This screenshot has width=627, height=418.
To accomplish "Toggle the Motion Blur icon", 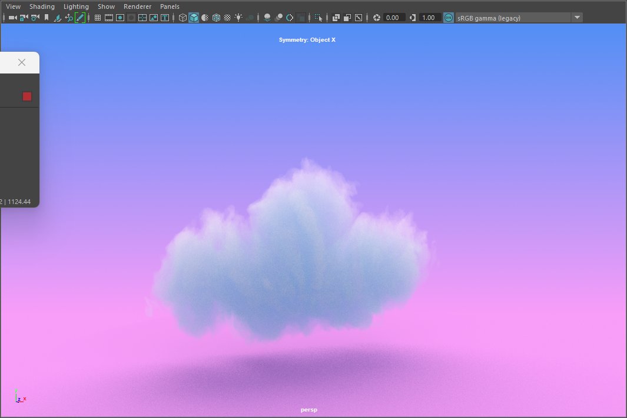I will [x=278, y=18].
